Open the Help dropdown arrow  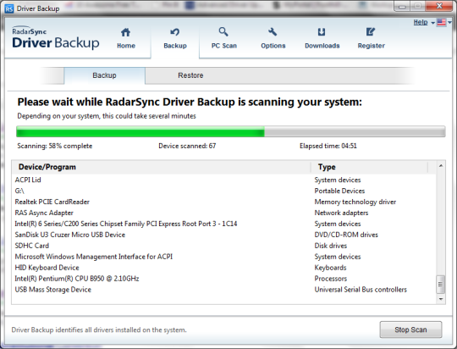point(432,23)
